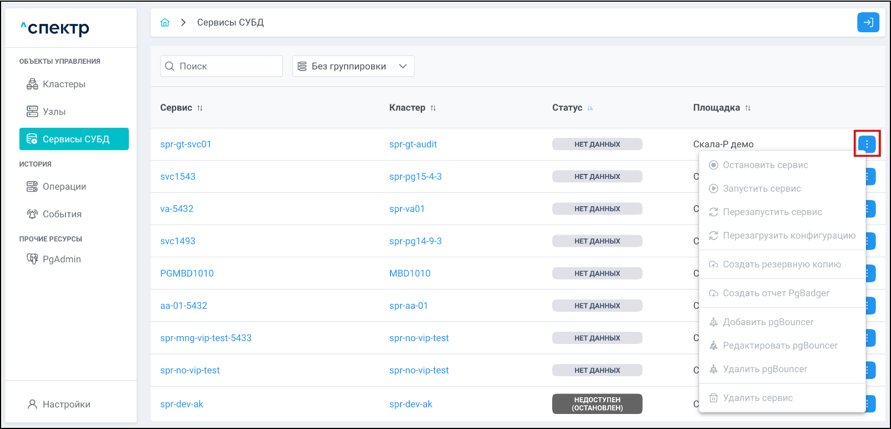Open the spr-pg14-9-3 cluster link
Image resolution: width=891 pixels, height=429 pixels.
pyautogui.click(x=416, y=241)
